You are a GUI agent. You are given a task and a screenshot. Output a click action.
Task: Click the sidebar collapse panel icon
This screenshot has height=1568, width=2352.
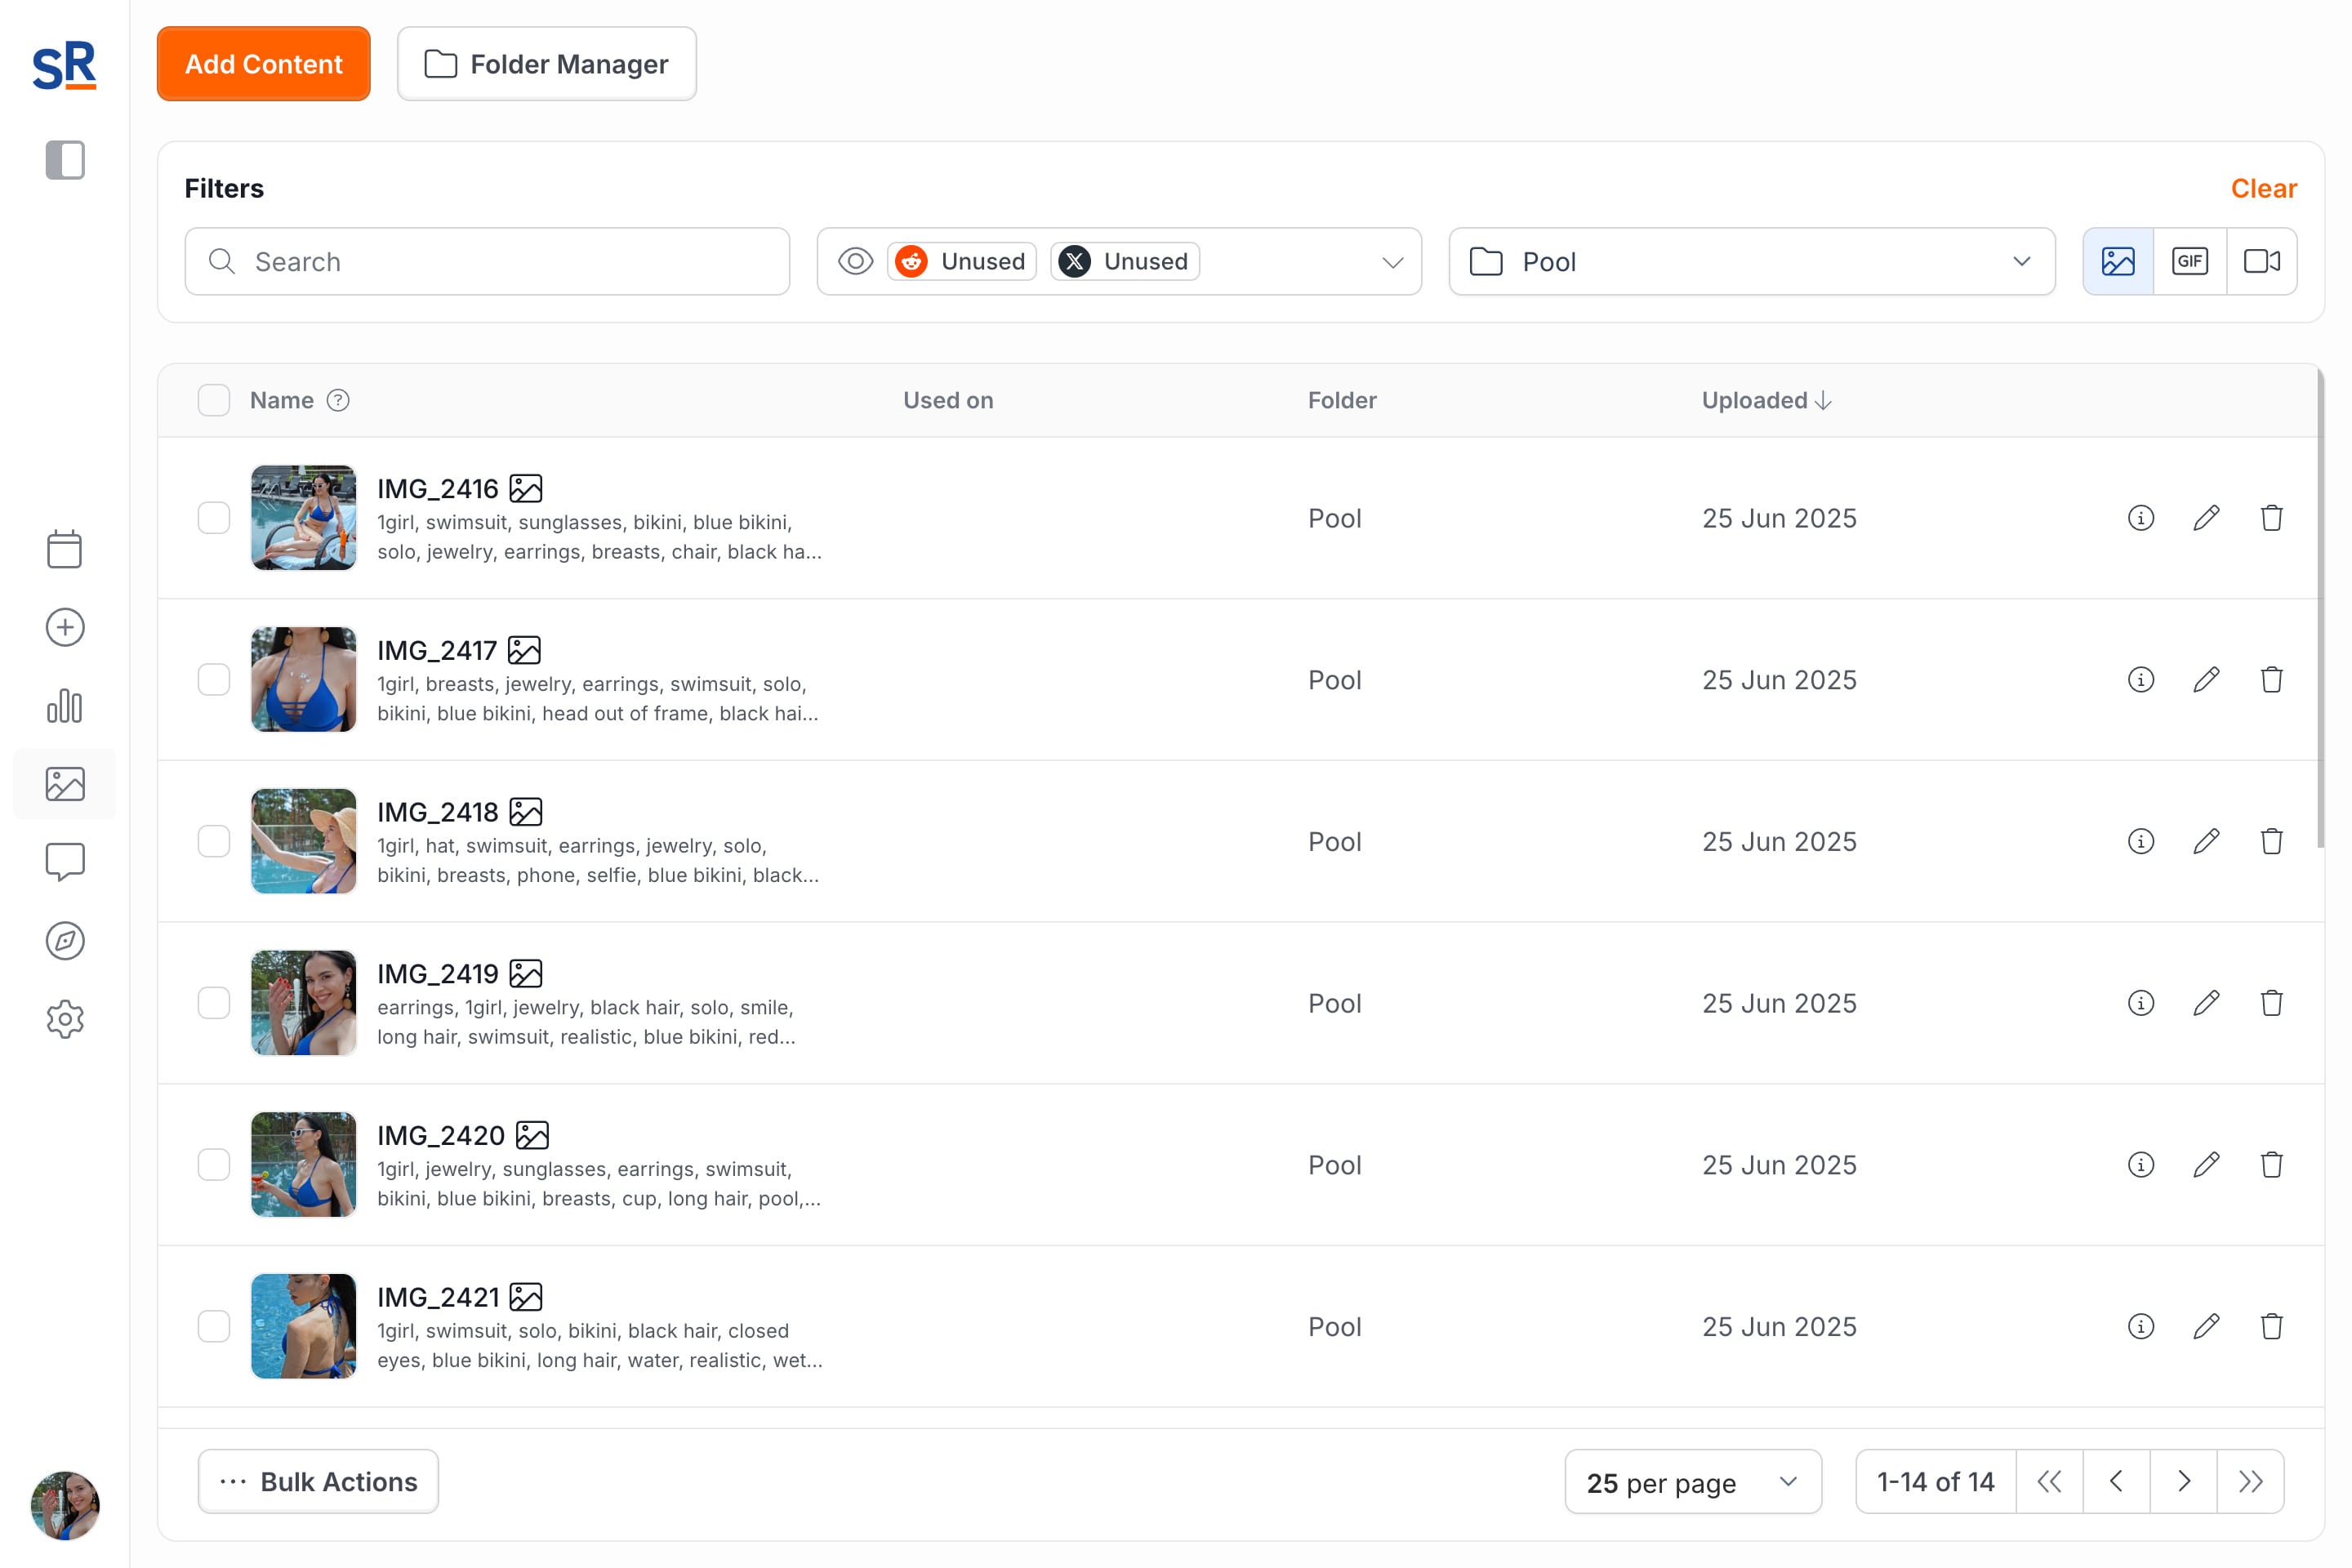click(65, 160)
